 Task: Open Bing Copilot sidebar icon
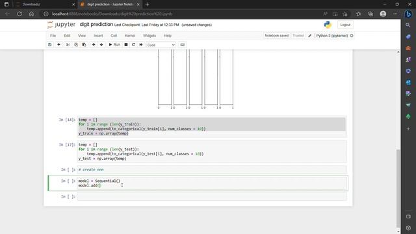tap(408, 14)
